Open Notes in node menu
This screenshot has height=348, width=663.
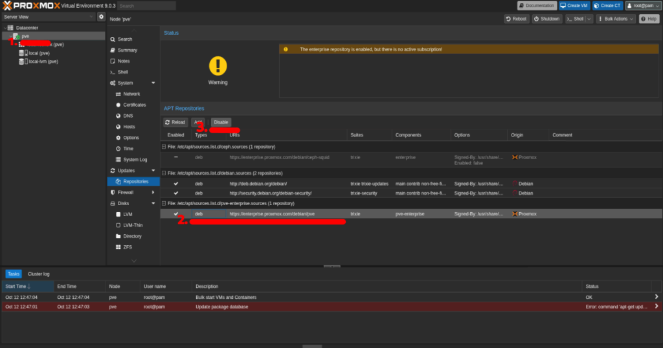(133, 61)
